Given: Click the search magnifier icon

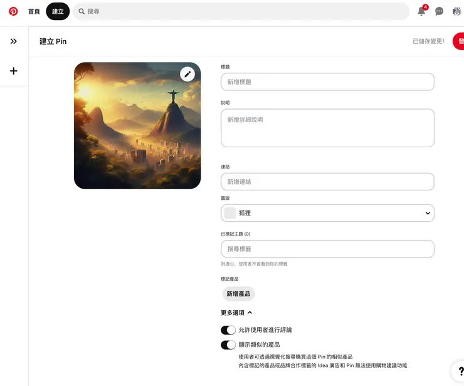Looking at the screenshot, I should (82, 11).
